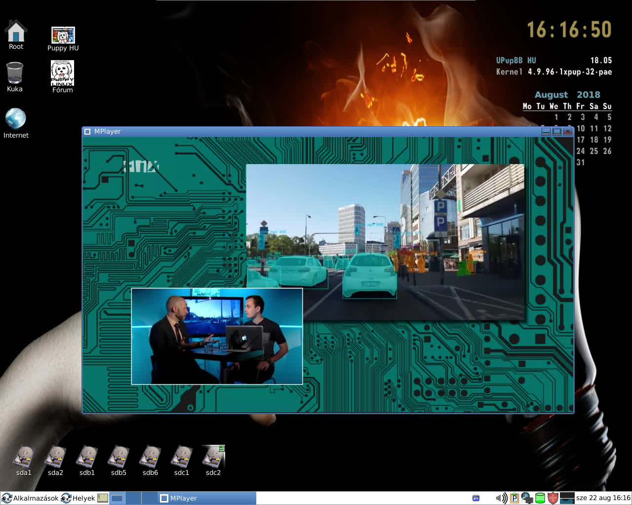Click the show desktop panel icon
632x505 pixels.
tap(103, 498)
